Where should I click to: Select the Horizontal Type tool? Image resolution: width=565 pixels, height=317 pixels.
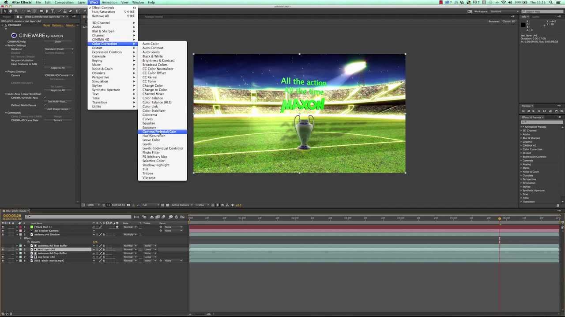coord(53,11)
